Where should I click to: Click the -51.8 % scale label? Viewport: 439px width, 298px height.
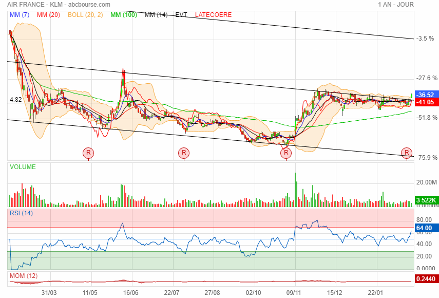(426, 118)
